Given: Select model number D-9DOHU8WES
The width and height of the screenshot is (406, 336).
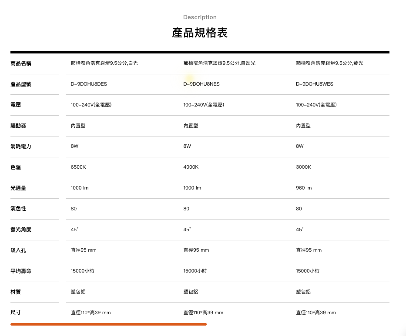Looking at the screenshot, I should tap(315, 84).
